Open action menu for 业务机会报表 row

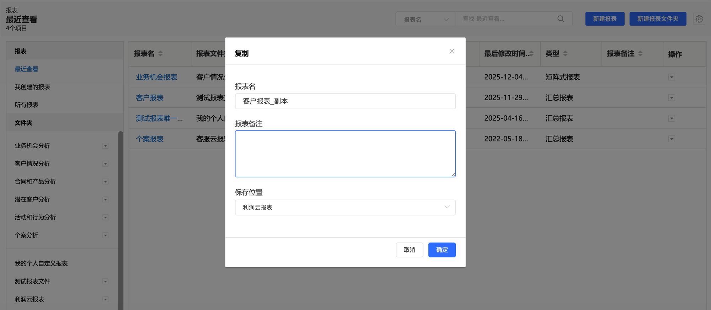672,77
